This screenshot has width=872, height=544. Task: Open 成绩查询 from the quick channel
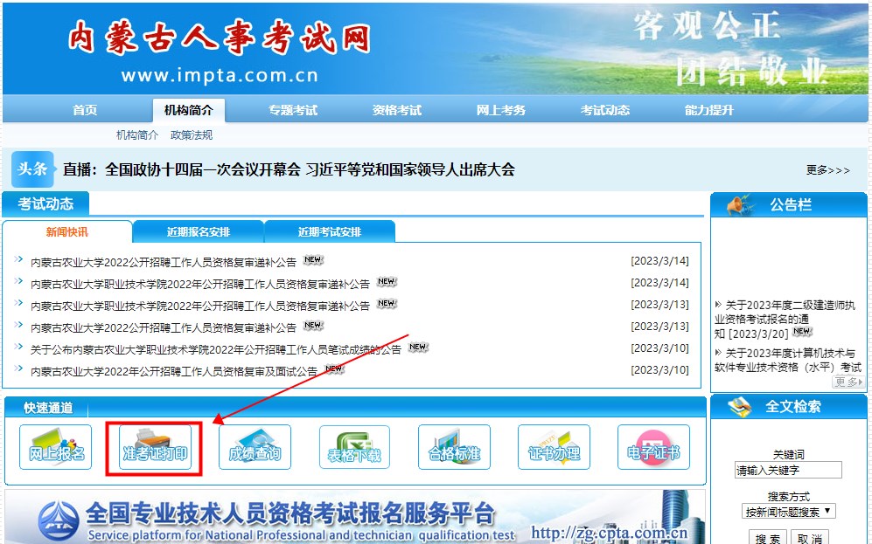254,447
